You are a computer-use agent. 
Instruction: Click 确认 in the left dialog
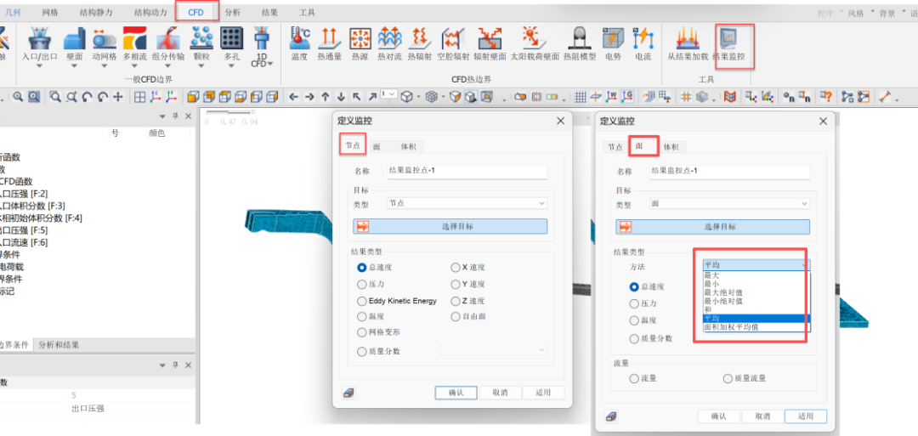point(456,393)
